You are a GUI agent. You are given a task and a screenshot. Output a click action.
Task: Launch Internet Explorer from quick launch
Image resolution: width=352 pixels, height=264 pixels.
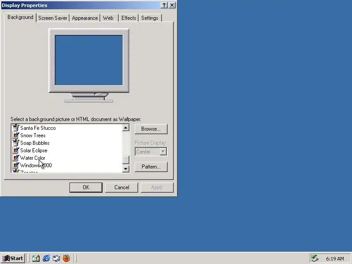pyautogui.click(x=46, y=258)
